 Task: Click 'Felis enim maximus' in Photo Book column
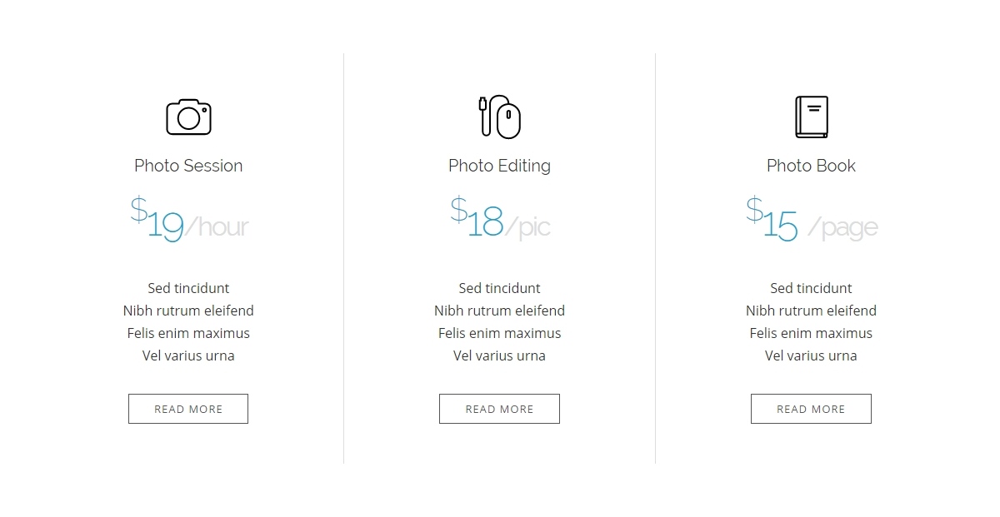811,333
